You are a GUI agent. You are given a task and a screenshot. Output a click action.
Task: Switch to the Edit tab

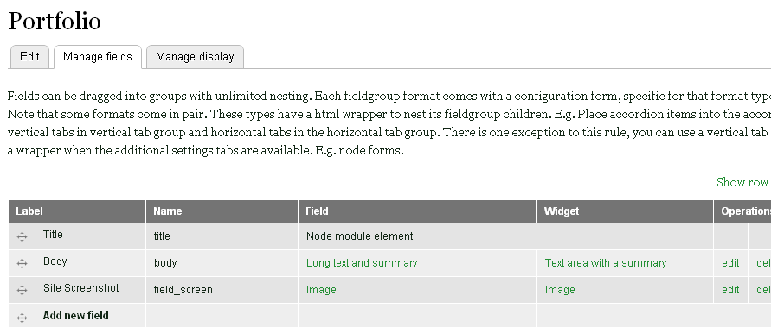click(x=29, y=57)
